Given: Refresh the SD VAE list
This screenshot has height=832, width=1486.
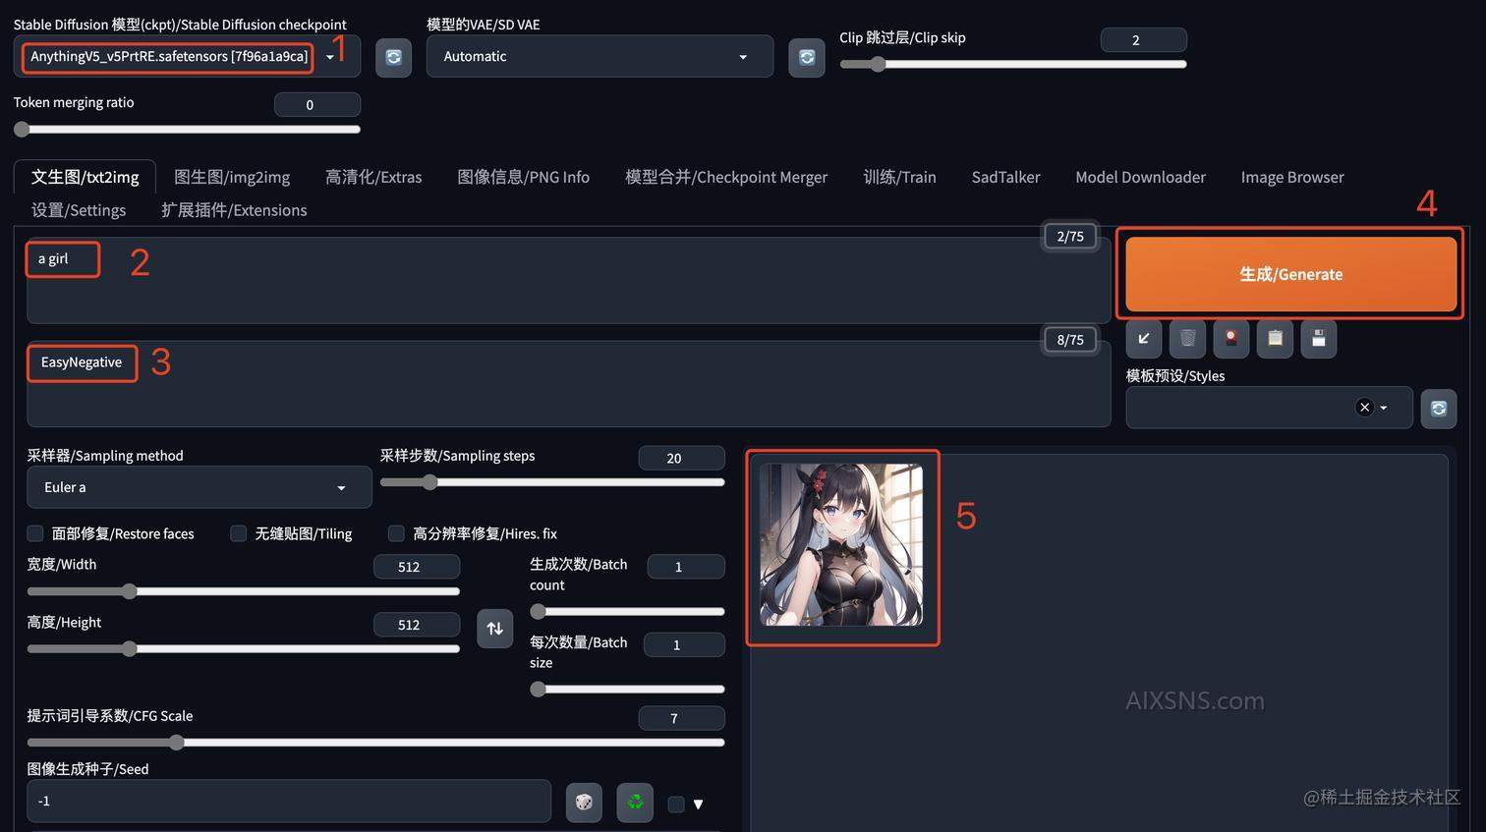Looking at the screenshot, I should tap(806, 57).
